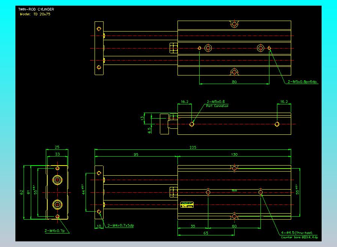Select the 95 dimension text
337x247 pixels.
click(x=136, y=154)
